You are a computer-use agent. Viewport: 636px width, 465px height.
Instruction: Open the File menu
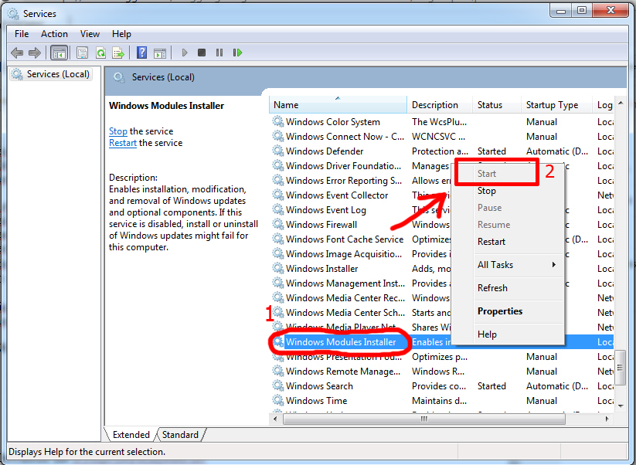[x=22, y=34]
